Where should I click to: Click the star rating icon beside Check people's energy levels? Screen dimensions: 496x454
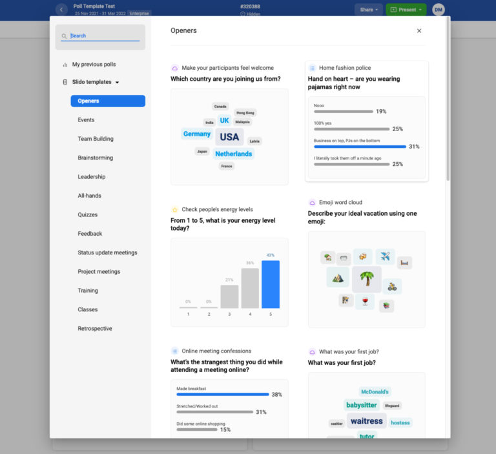coord(174,209)
